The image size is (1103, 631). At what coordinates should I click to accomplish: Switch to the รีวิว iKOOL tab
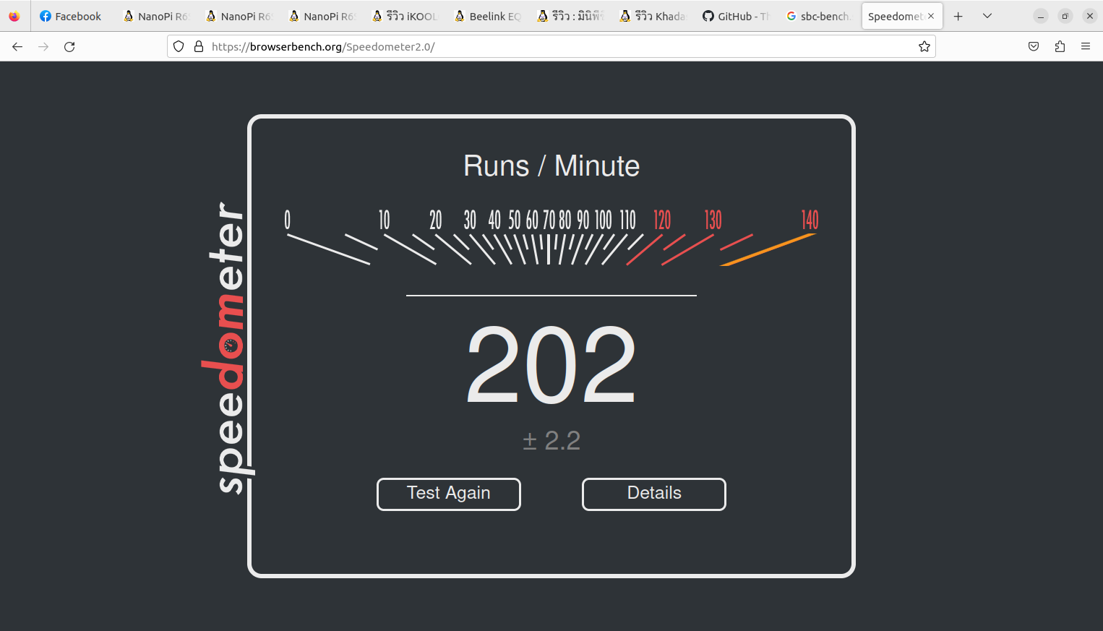(405, 16)
